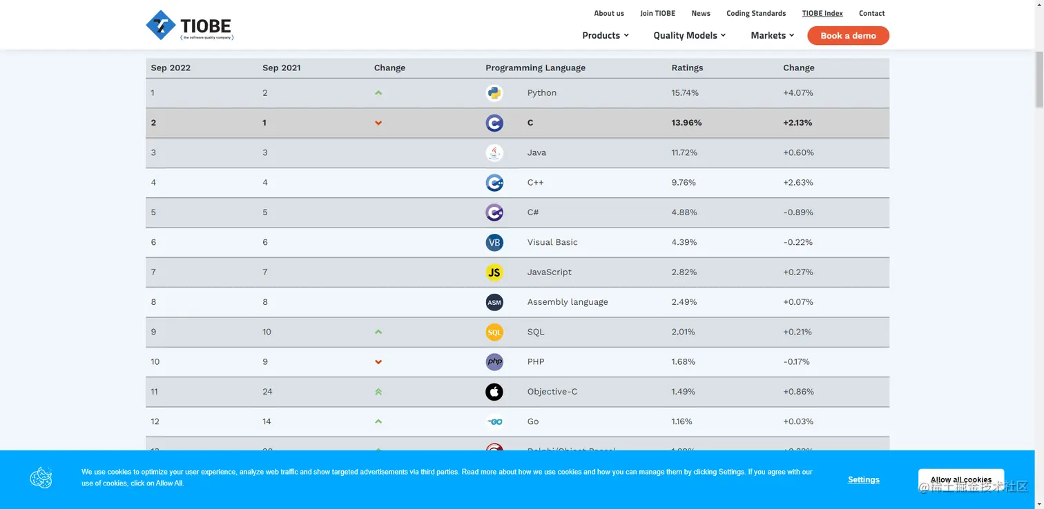Click the Sep 2022 column header
Viewport: 1044px width, 509px height.
pos(171,68)
